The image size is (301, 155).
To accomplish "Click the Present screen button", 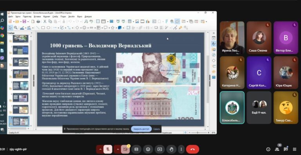I will click(160, 149).
